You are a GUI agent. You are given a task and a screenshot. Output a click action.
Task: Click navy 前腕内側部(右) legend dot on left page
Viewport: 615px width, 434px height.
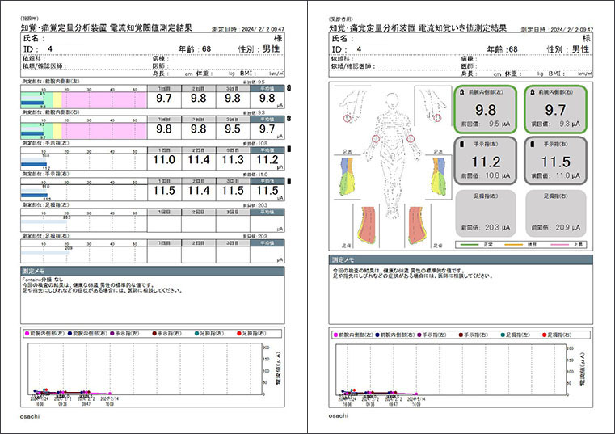pyautogui.click(x=70, y=334)
